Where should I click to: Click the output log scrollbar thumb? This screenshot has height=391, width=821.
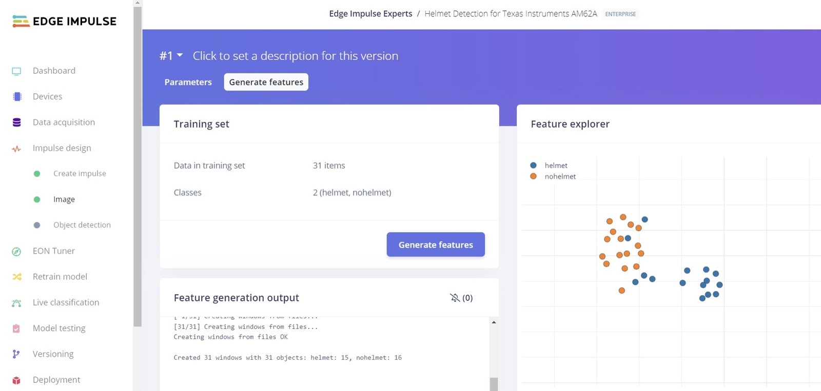(494, 384)
